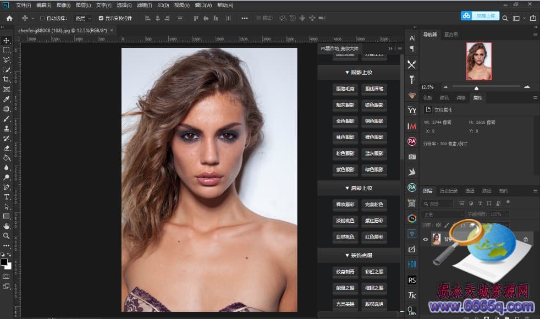Viewport: 540px width, 319px height.
Task: Toggle Quick Mask mode icon
Action: coord(7,276)
